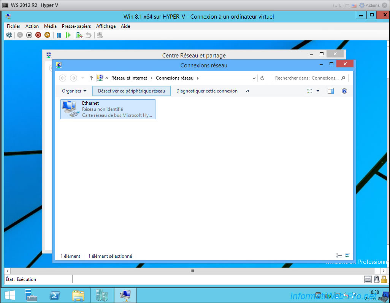The image size is (390, 303).
Task: Click the horizontal scrollbar thumb
Action: click(x=192, y=271)
